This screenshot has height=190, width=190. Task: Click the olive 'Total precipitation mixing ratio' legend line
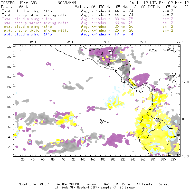click(x=35, y=31)
